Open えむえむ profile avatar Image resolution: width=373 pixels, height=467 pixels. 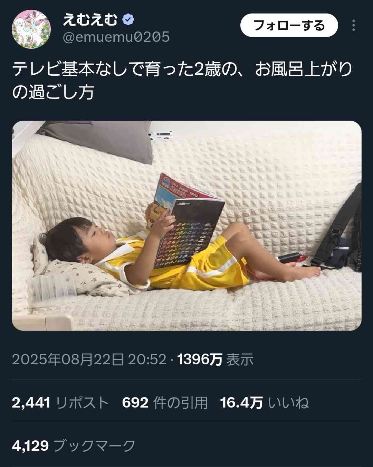pyautogui.click(x=31, y=29)
